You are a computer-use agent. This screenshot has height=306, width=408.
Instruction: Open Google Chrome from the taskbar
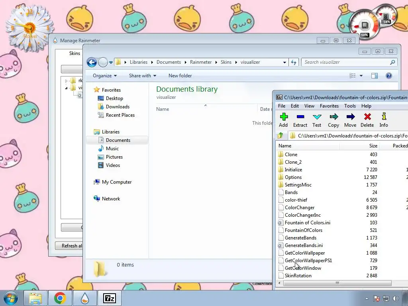60,298
